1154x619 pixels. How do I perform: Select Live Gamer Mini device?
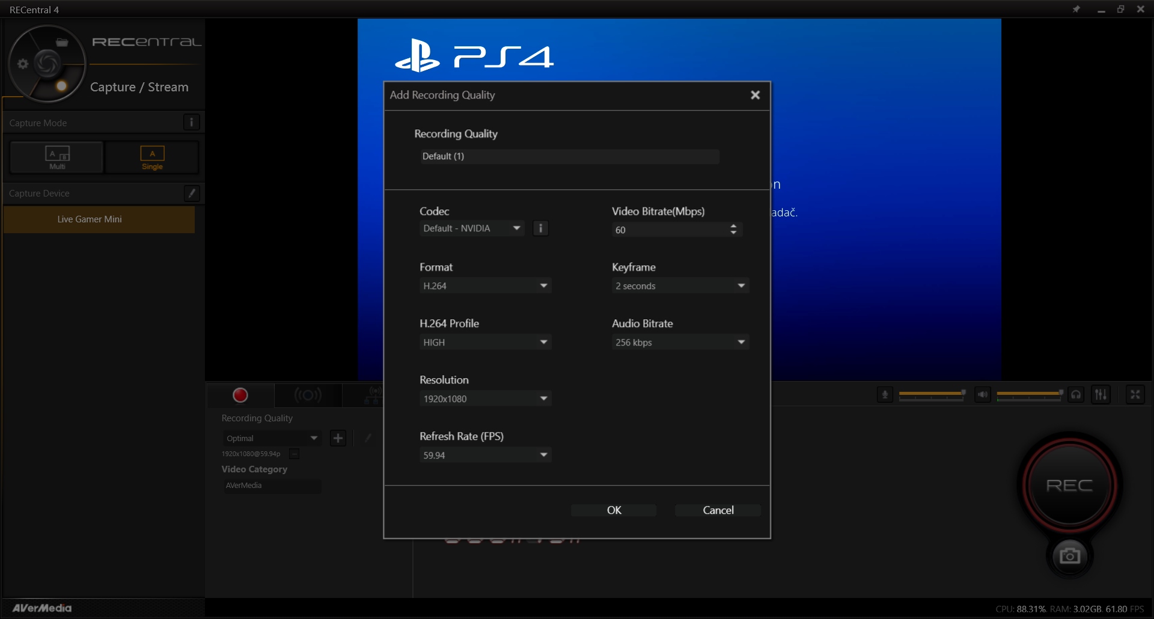pyautogui.click(x=99, y=219)
